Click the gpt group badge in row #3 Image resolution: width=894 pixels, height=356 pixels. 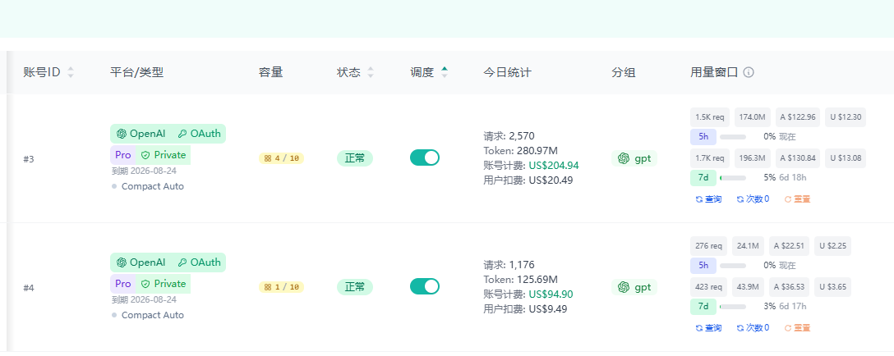634,158
